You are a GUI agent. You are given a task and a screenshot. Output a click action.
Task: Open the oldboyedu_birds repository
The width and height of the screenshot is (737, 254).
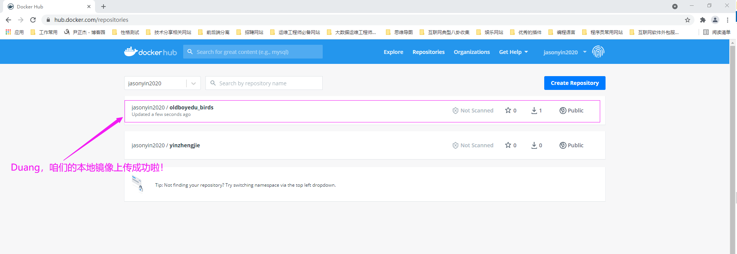pos(191,107)
